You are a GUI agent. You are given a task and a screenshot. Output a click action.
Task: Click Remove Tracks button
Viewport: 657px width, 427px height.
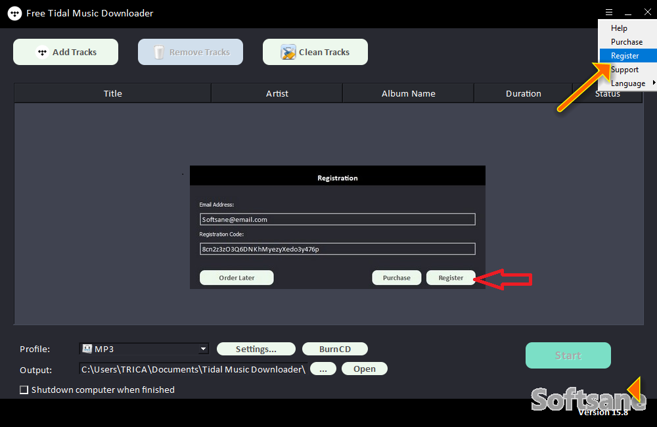[191, 52]
